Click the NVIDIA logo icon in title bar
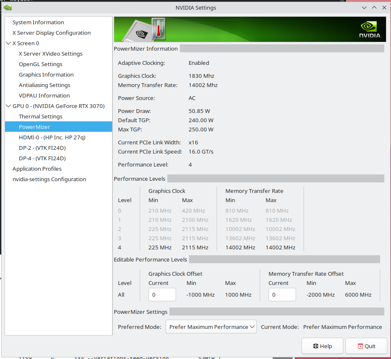 pyautogui.click(x=8, y=8)
